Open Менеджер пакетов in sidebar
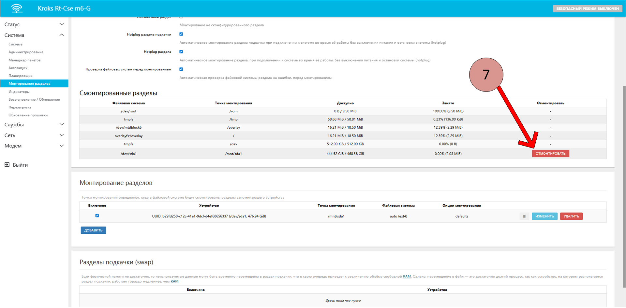This screenshot has height=308, width=626. (24, 60)
